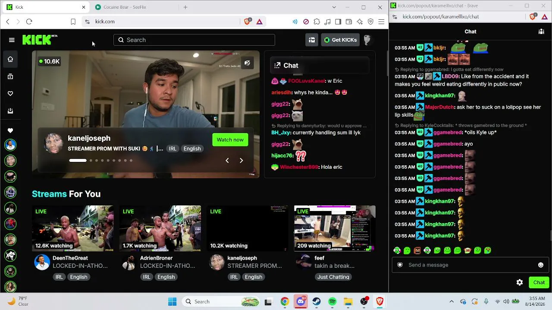Click ggamebred username in chat ayo message

tap(448, 144)
